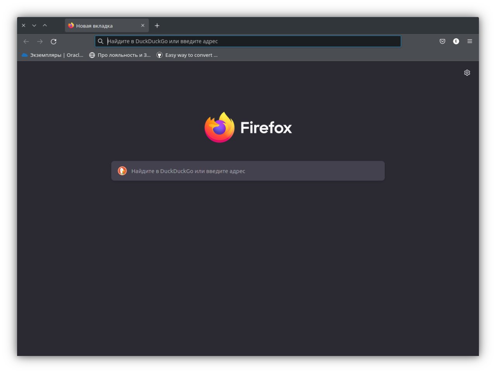Image resolution: width=496 pixels, height=373 pixels.
Task: Click the address bar search field
Action: point(248,41)
